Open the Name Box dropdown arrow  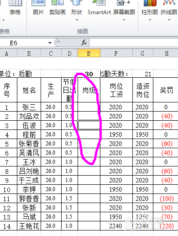(50, 43)
